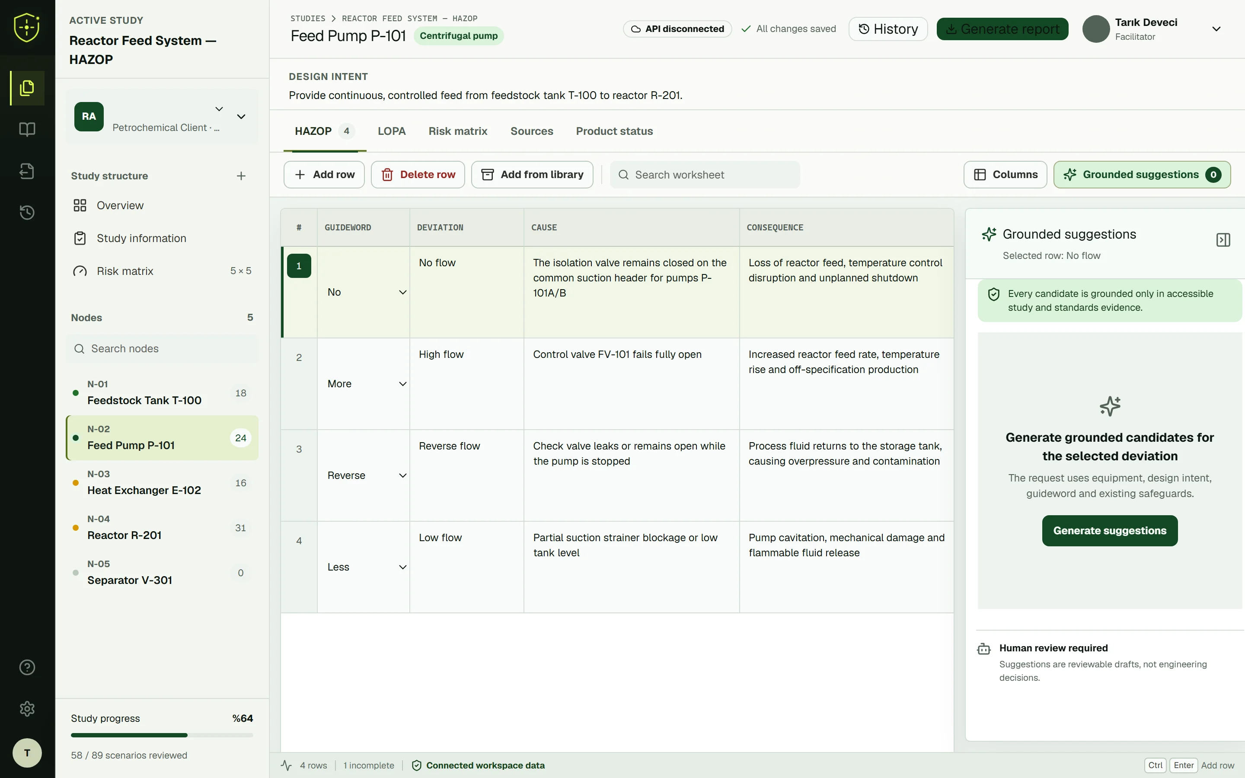Click the Study information clipboard icon
The width and height of the screenshot is (1245, 778).
point(80,238)
